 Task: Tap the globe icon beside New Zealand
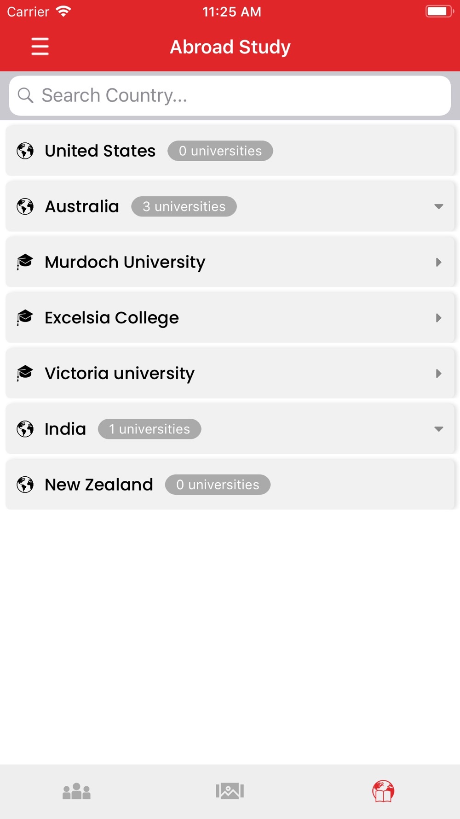coord(25,485)
